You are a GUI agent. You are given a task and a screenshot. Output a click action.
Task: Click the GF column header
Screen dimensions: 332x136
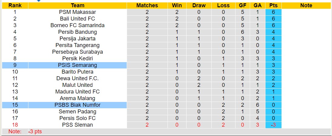[x=242, y=5]
